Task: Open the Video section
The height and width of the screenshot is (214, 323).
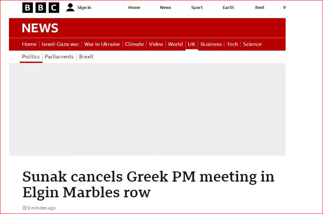Action: 156,44
